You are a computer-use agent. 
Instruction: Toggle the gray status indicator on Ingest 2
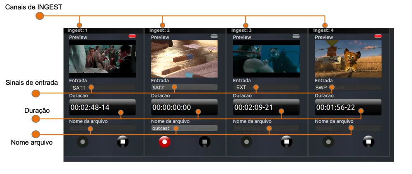(214, 36)
